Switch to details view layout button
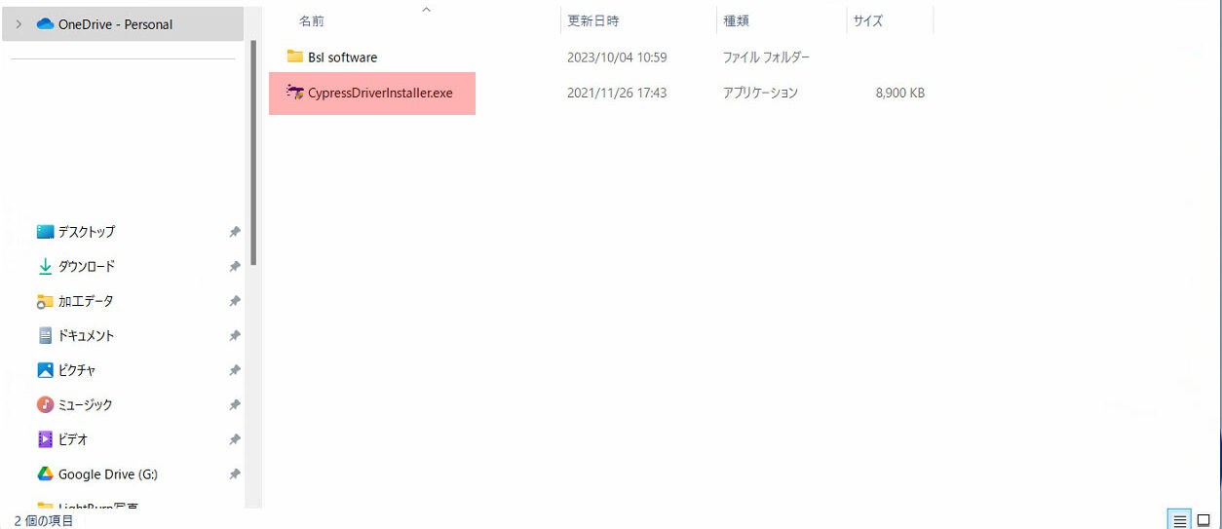1222x529 pixels. [x=1179, y=519]
